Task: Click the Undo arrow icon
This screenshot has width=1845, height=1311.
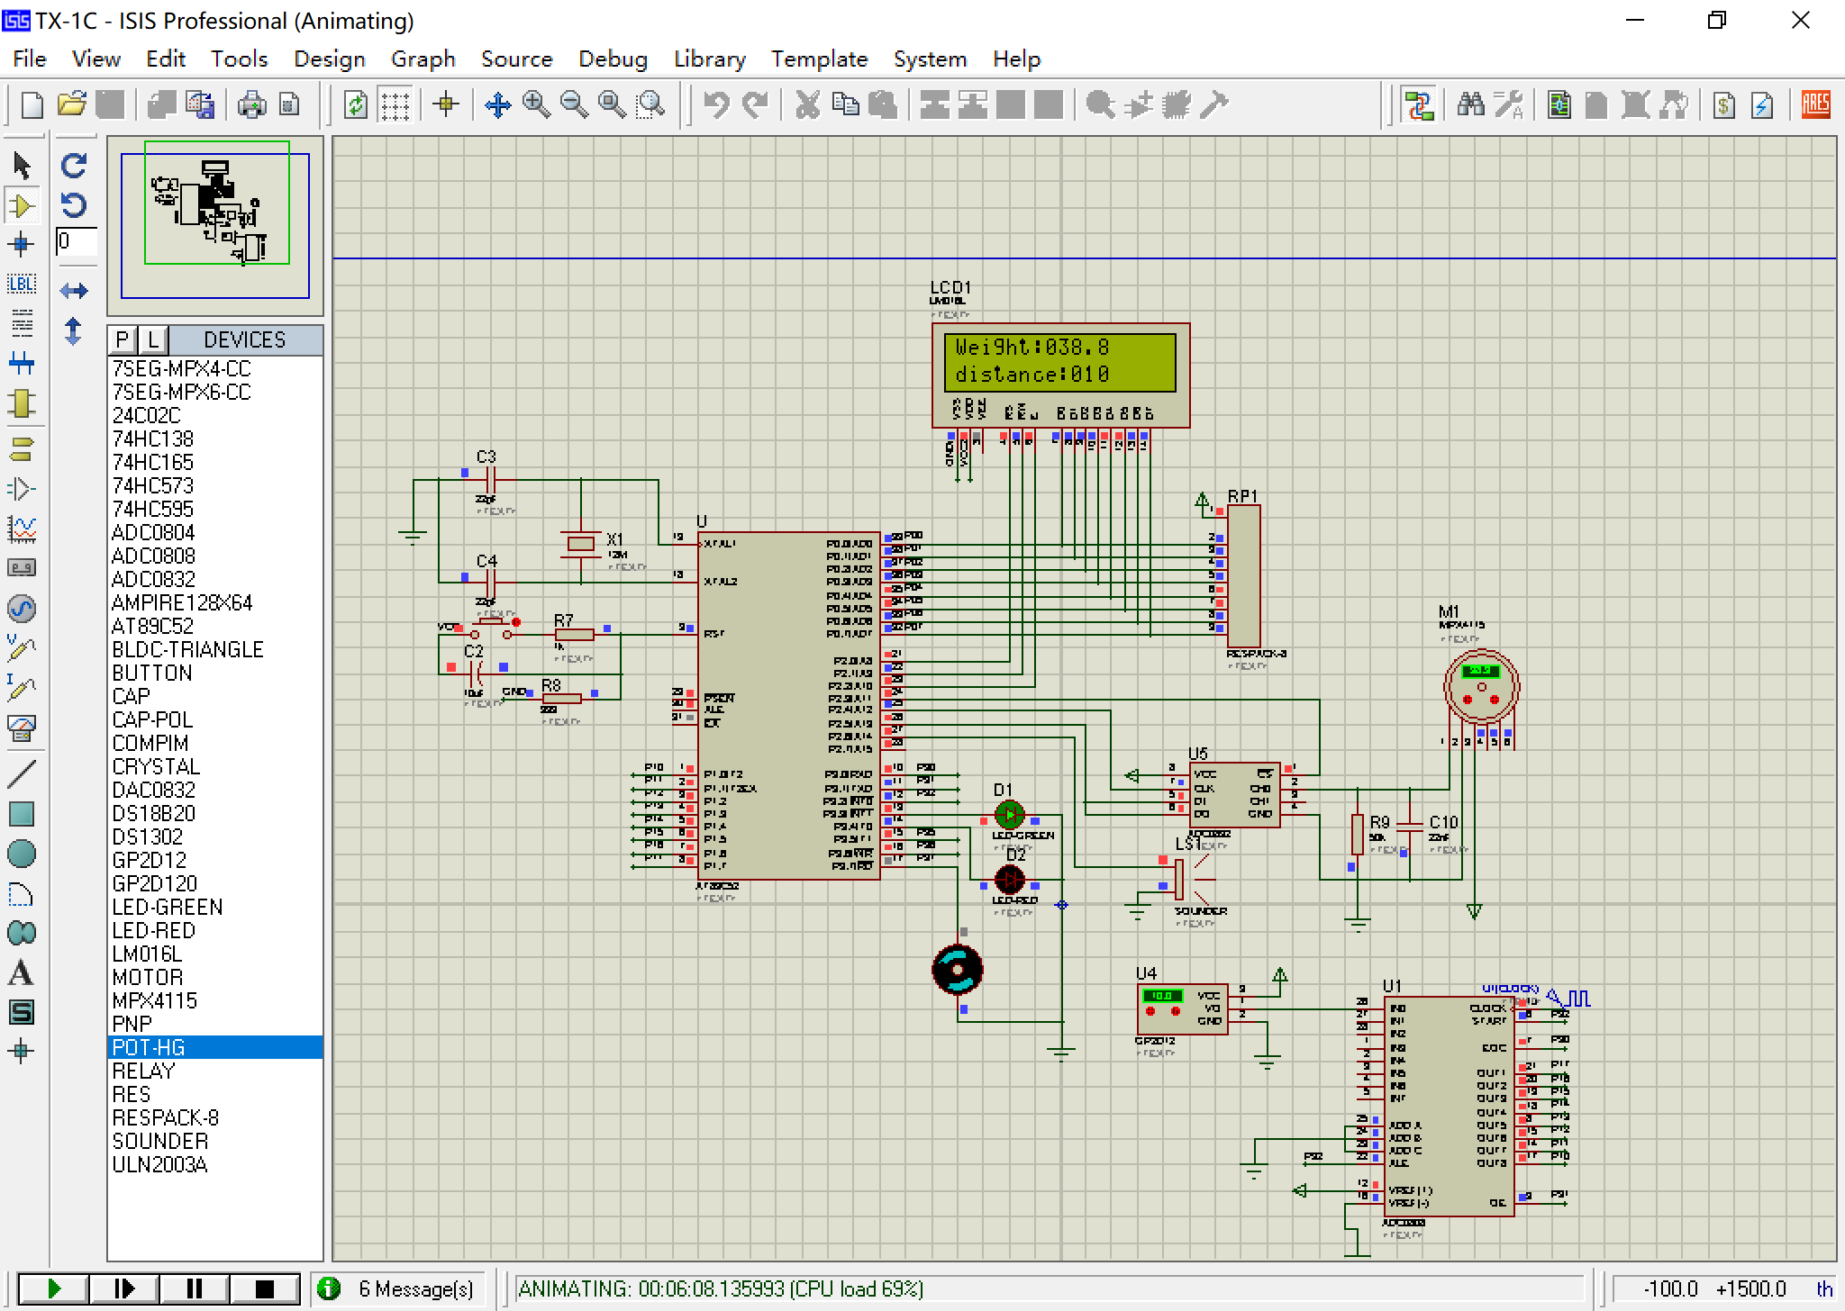Action: 716,105
